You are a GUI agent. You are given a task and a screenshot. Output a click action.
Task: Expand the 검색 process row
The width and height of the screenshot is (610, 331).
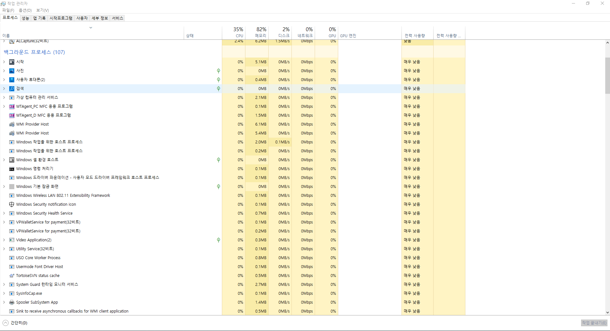pos(4,89)
